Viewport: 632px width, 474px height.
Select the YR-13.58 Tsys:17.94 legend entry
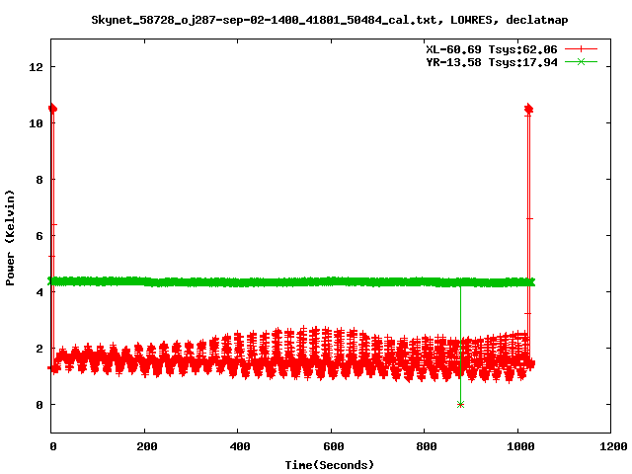pyautogui.click(x=492, y=62)
